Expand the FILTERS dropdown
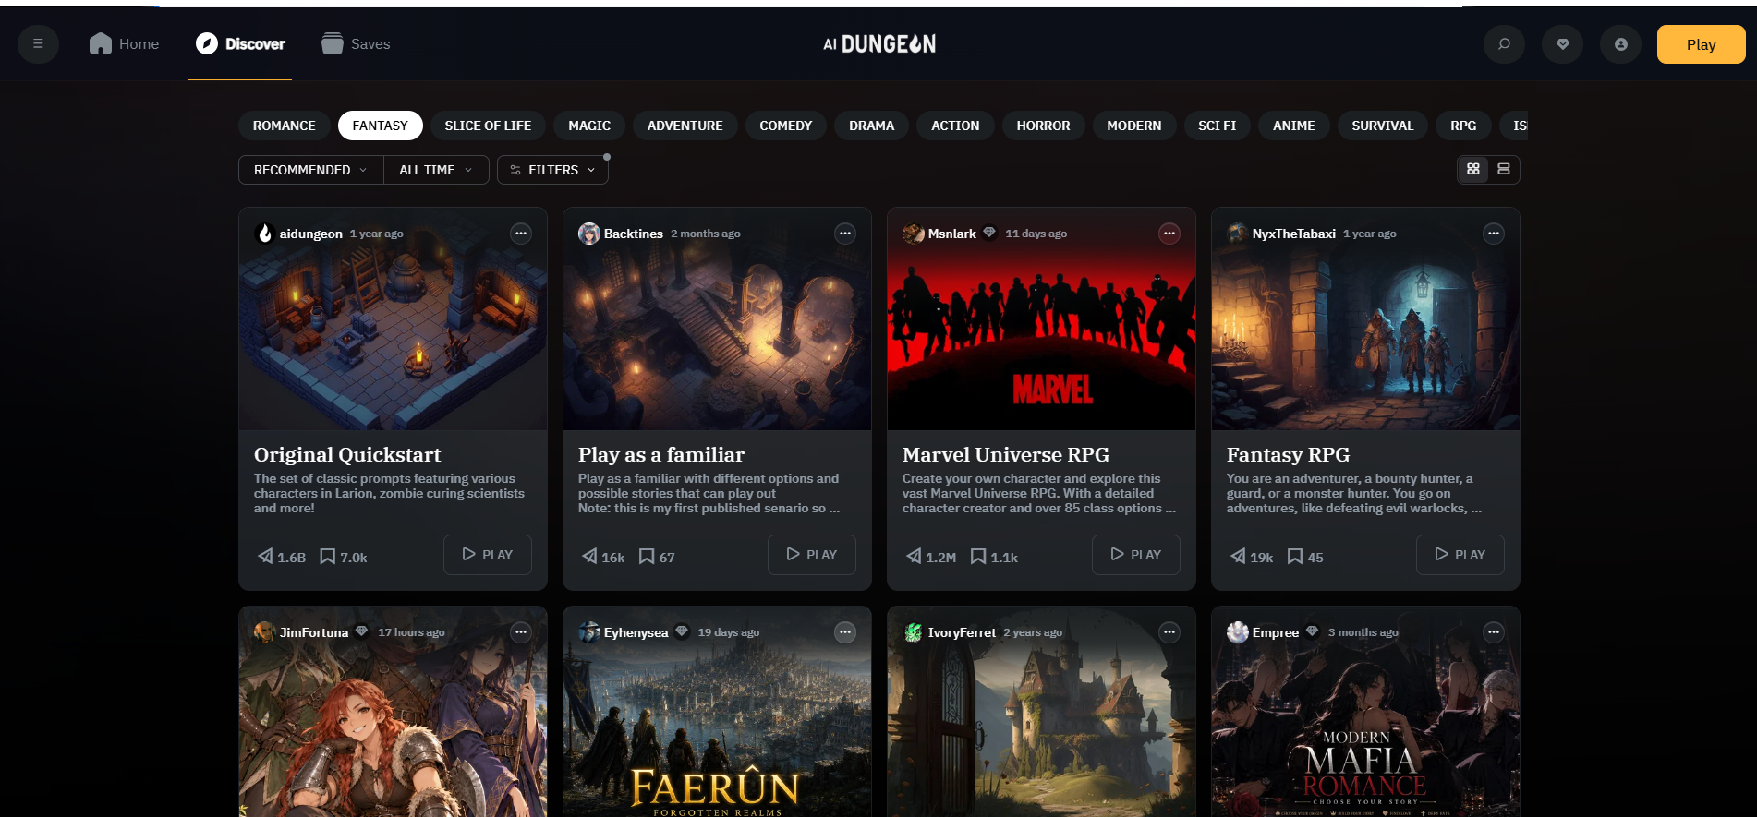The width and height of the screenshot is (1757, 817). pyautogui.click(x=552, y=170)
